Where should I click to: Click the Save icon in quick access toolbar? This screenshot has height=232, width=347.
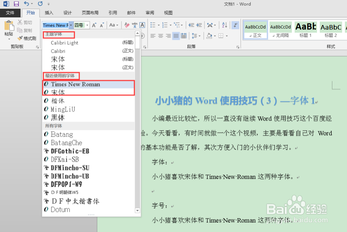point(16,4)
